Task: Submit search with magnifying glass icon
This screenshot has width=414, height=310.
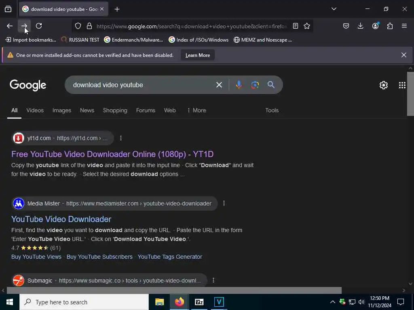Action: [271, 85]
